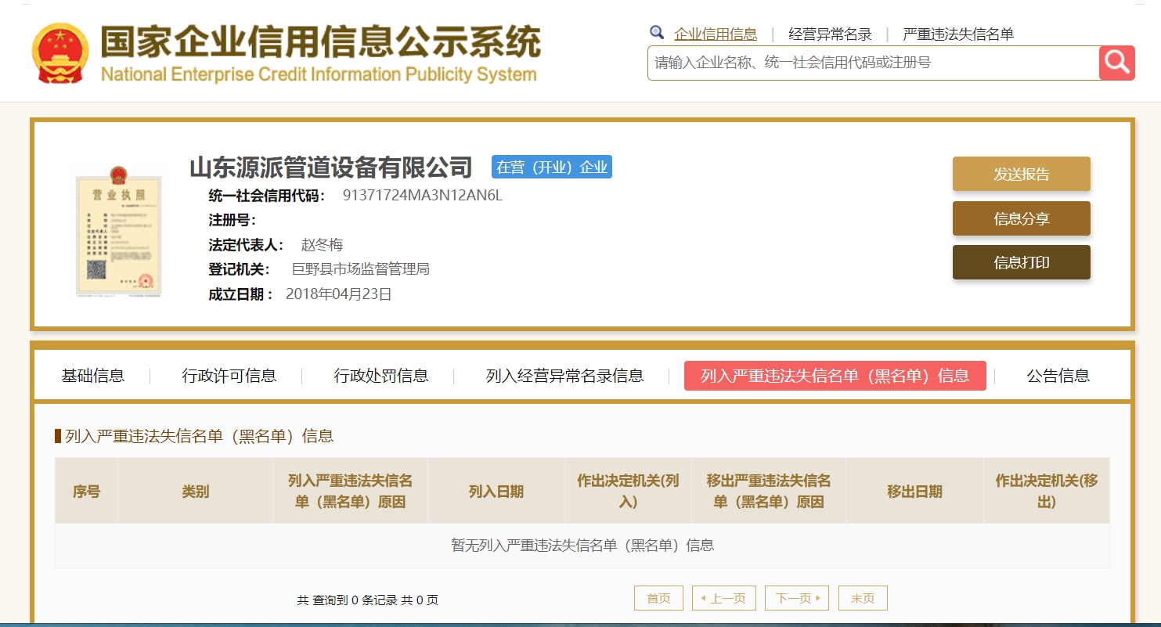Viewport: 1161px width, 627px height.
Task: Select the 严重违法失信名单 search category
Action: pos(958,34)
